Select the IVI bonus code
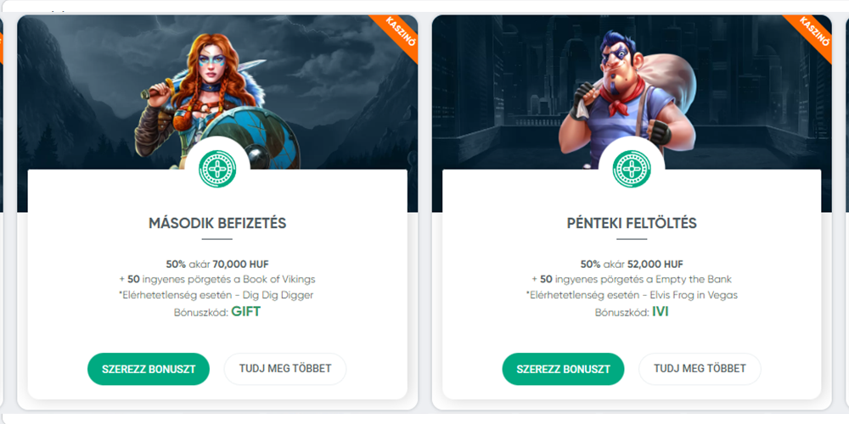 point(660,311)
